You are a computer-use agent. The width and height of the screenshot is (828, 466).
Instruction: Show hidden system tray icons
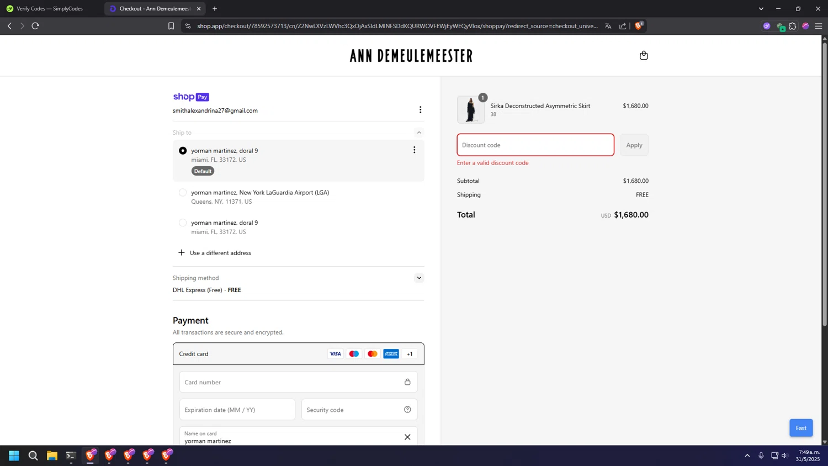coord(747,456)
